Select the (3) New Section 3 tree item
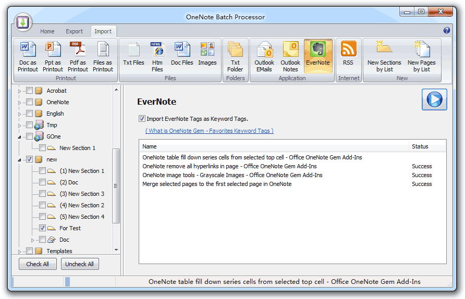465x299 pixels. coord(82,194)
